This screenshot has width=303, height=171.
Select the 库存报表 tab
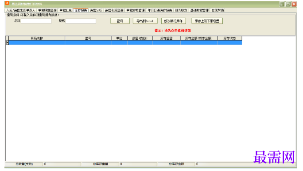click(x=81, y=11)
